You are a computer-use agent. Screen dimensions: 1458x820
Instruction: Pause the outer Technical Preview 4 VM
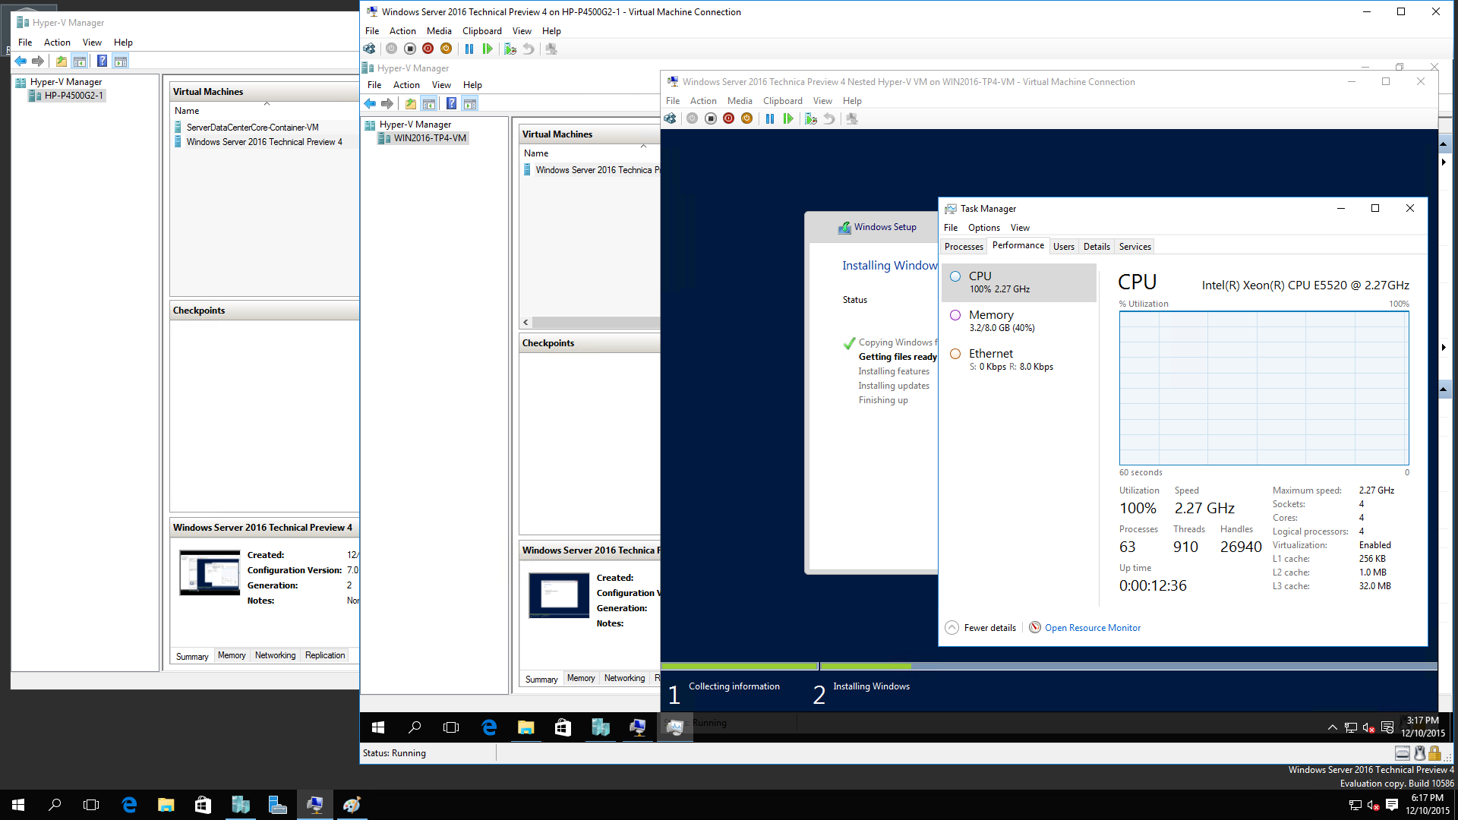coord(469,49)
